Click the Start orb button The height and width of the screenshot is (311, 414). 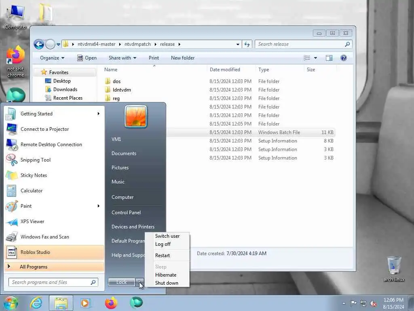click(x=11, y=303)
